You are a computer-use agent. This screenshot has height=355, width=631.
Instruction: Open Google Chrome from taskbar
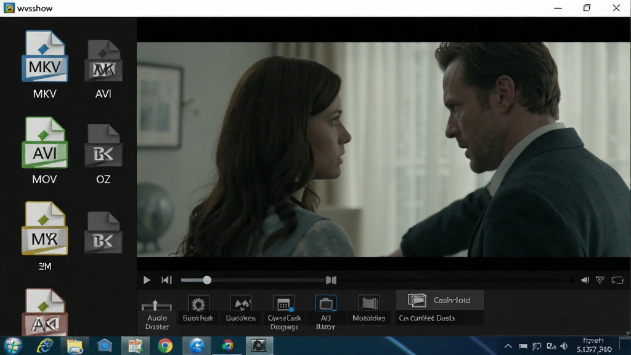(165, 346)
